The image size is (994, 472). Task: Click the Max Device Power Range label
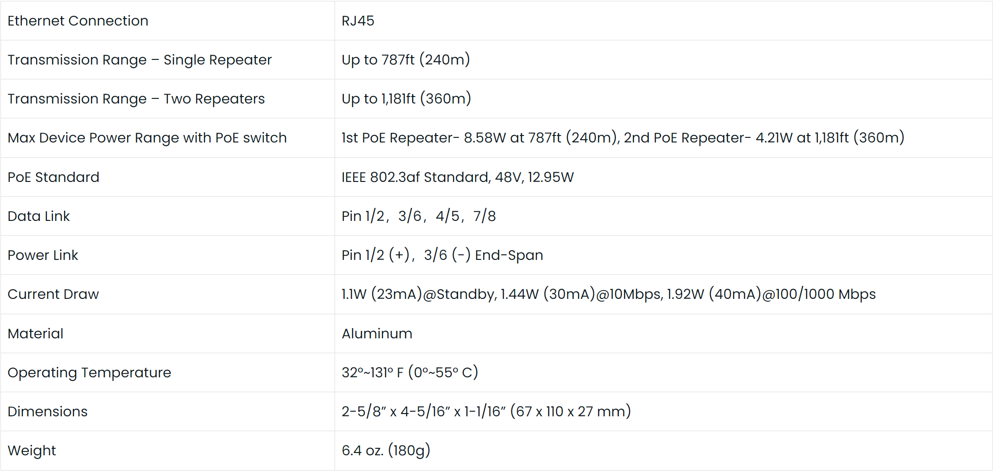[147, 138]
